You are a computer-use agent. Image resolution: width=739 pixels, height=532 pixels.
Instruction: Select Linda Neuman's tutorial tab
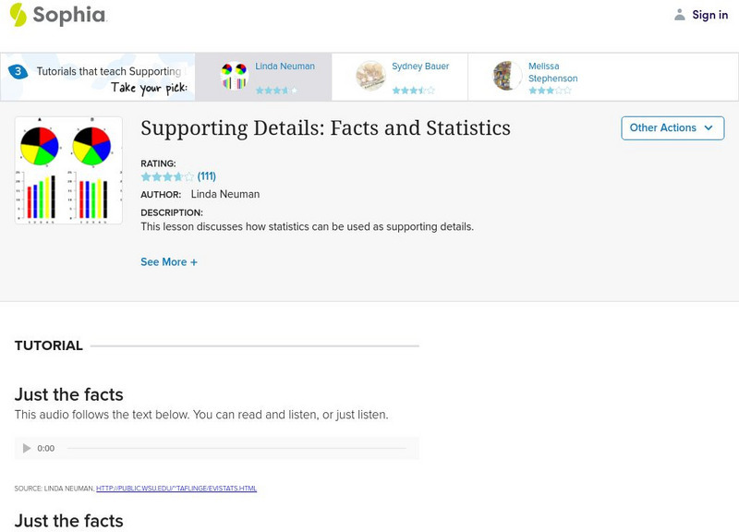click(x=285, y=66)
